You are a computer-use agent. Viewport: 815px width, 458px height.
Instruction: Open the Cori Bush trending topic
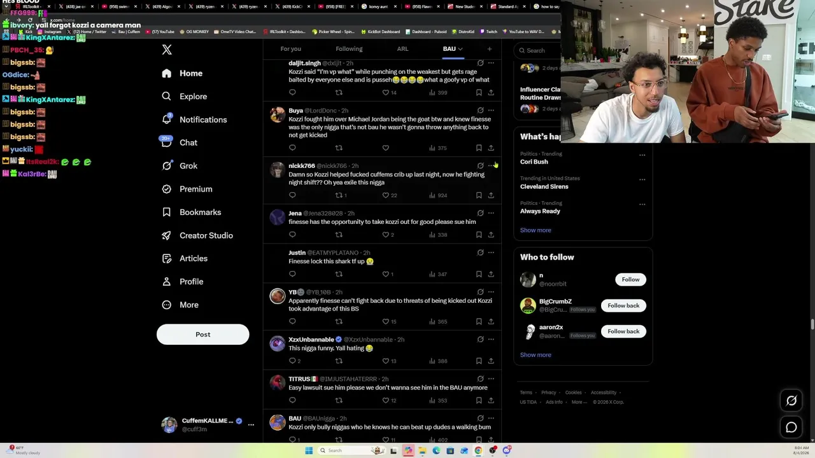[x=534, y=162]
